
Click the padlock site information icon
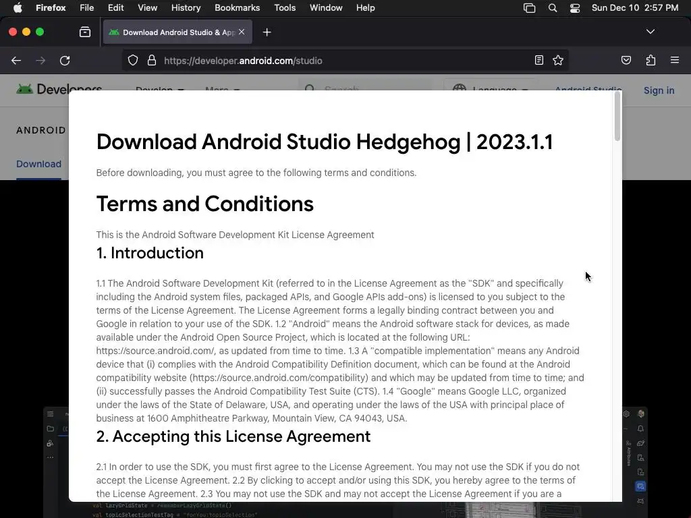point(152,60)
